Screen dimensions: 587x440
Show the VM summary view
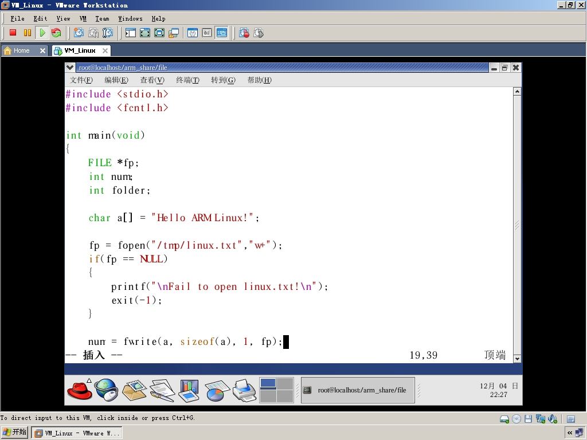[193, 33]
